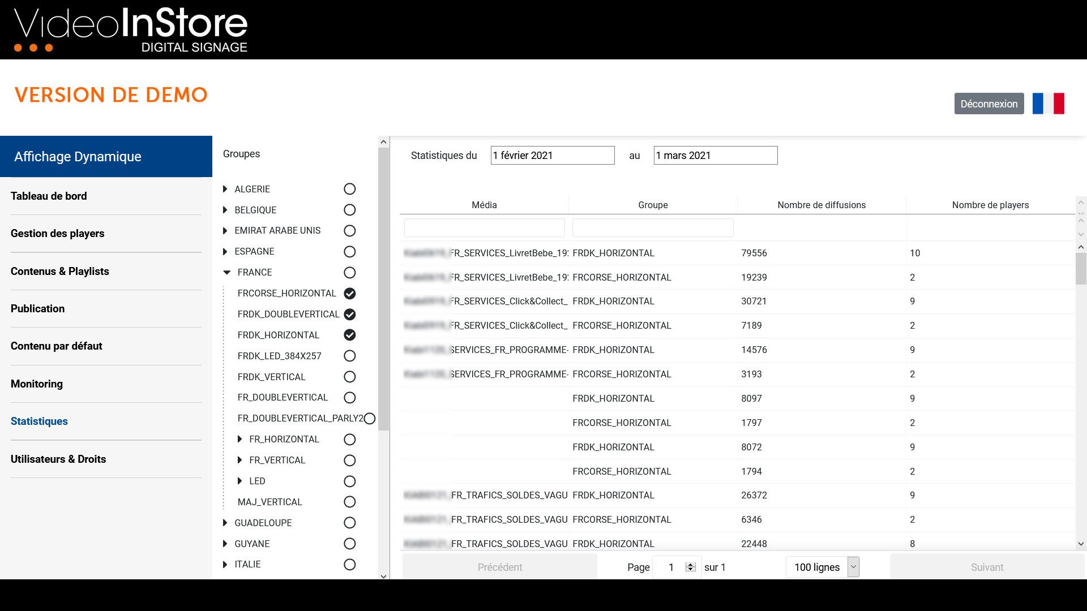
Task: Collapse the FRANCE group tree
Action: coord(227,273)
